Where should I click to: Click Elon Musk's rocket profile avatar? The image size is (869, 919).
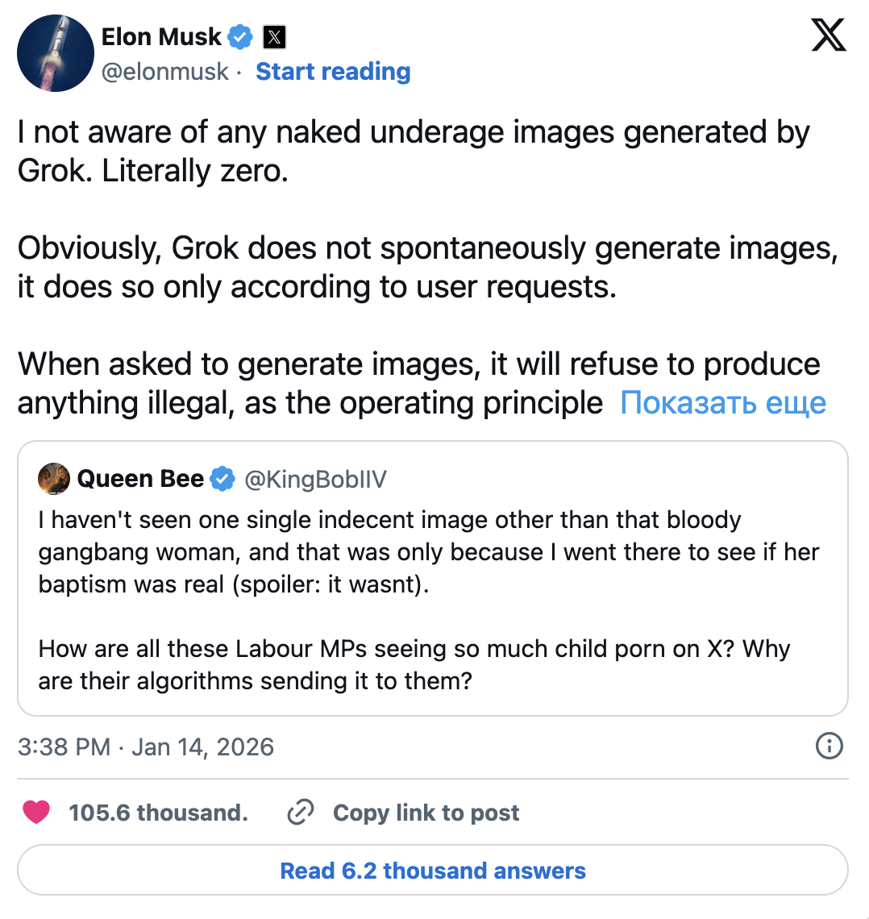click(x=56, y=52)
